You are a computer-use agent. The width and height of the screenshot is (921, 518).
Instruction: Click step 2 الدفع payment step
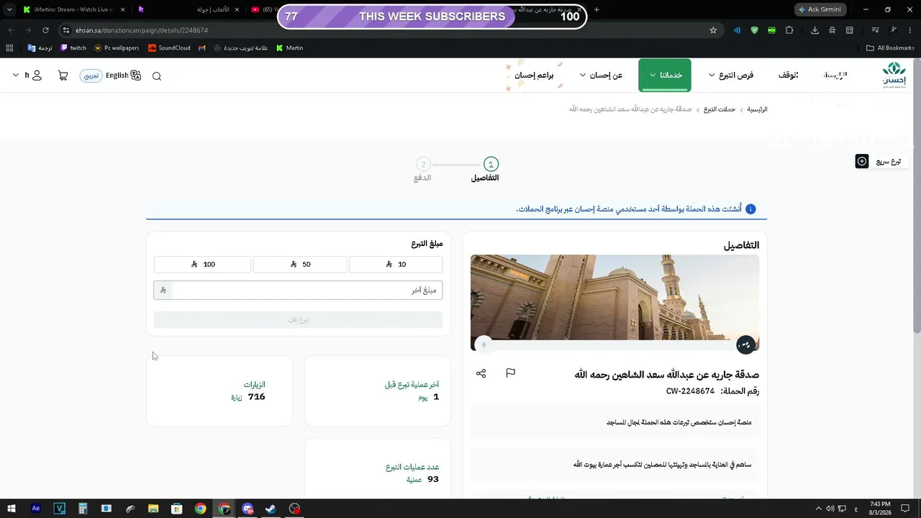[422, 170]
